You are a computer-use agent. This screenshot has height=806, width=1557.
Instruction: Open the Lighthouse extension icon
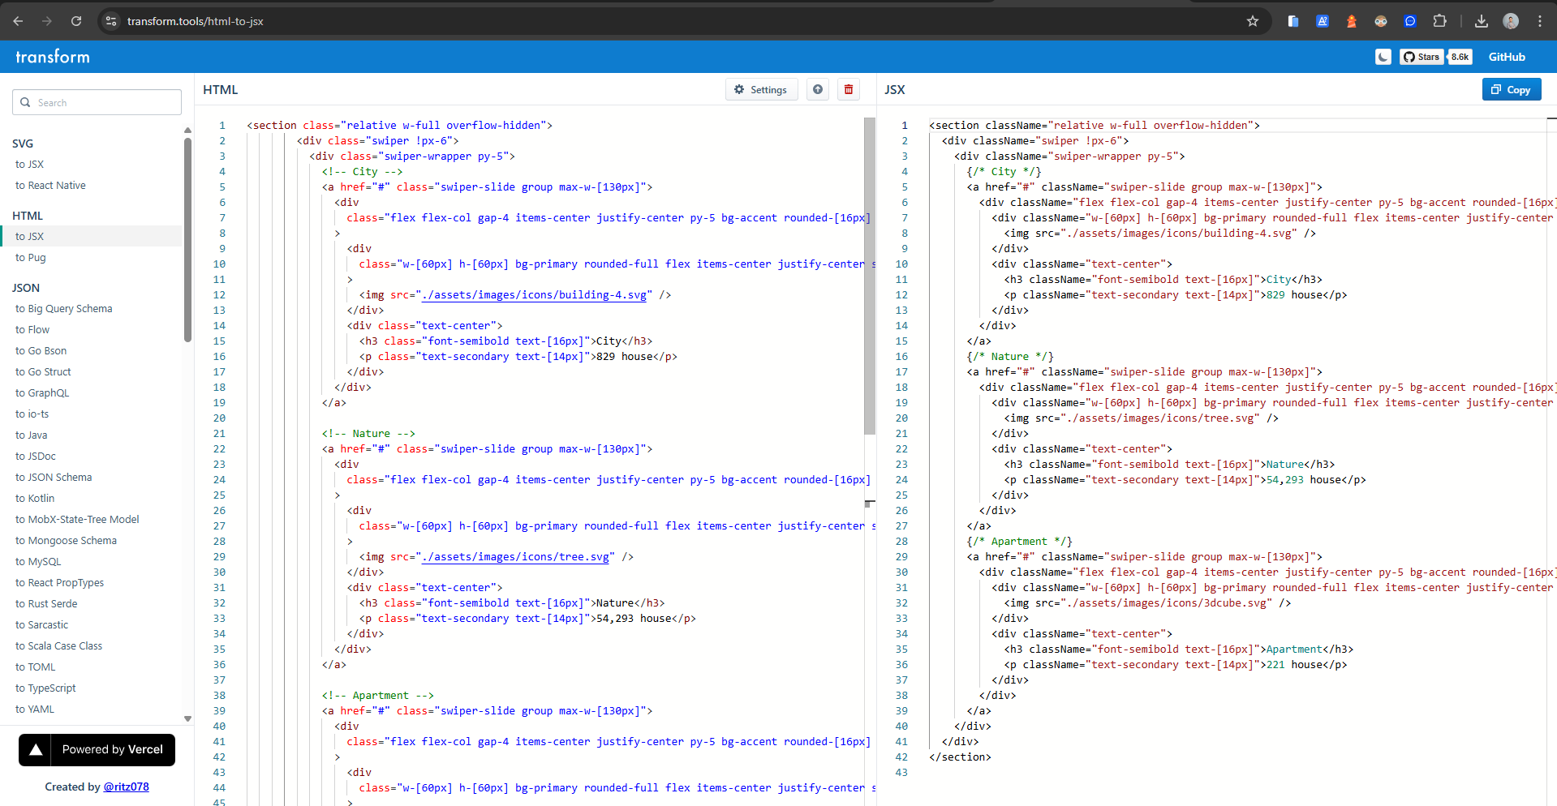(1352, 21)
